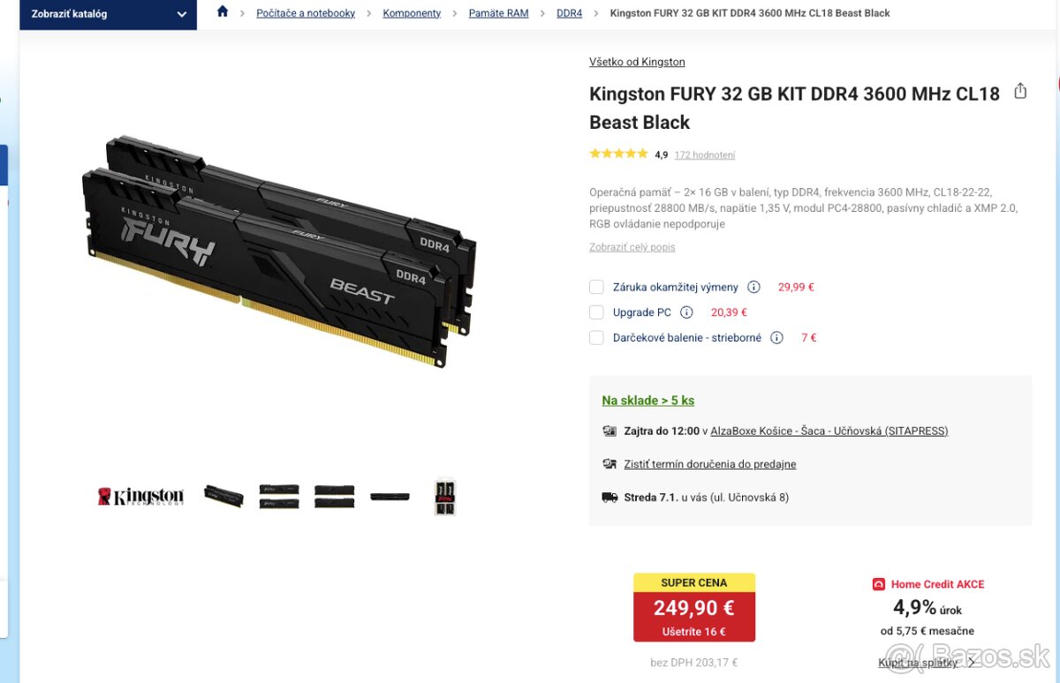This screenshot has width=1060, height=683.
Task: Open Kúpiť na splátky arrow link
Action: (x=927, y=662)
